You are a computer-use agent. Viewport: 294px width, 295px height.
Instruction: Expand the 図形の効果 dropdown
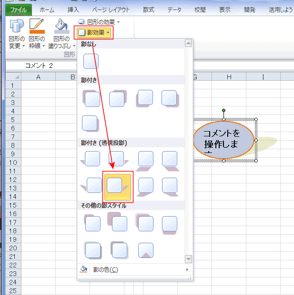point(98,22)
